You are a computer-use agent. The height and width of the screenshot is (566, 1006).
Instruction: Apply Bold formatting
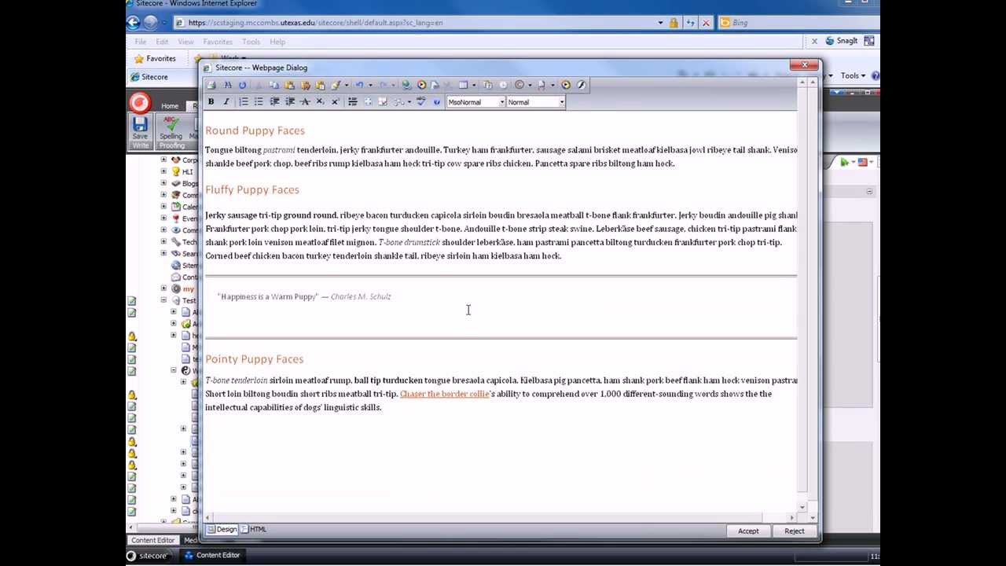tap(211, 102)
